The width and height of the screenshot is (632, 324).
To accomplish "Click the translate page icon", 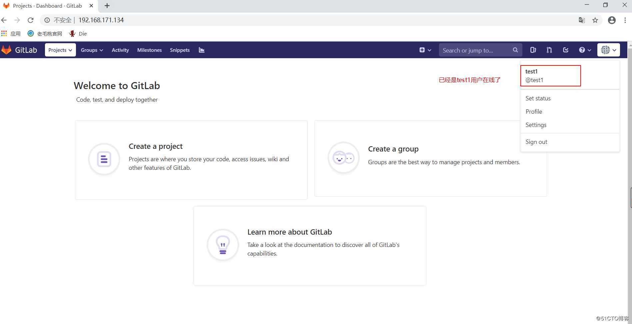I will point(582,20).
